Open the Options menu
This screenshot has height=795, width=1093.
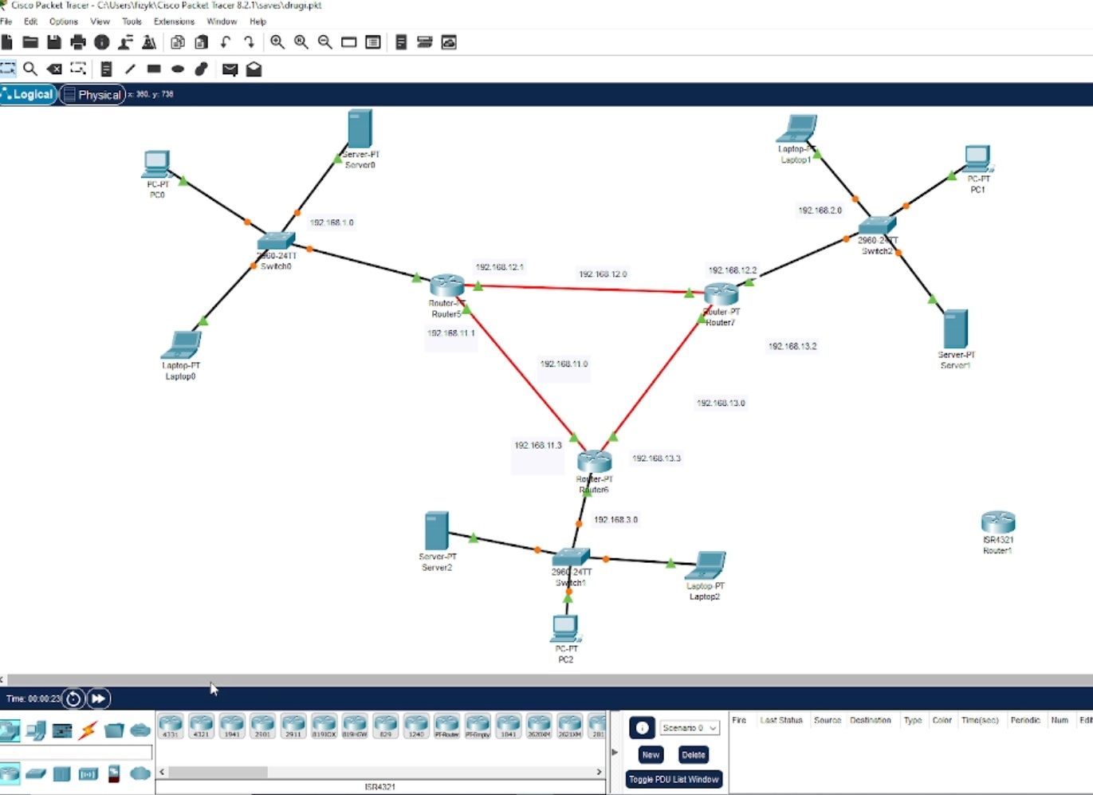pyautogui.click(x=64, y=22)
